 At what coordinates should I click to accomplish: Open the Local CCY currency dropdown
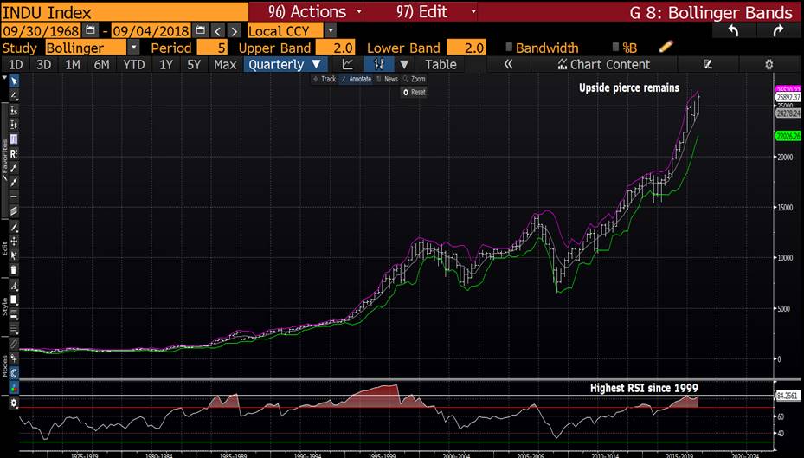click(331, 30)
